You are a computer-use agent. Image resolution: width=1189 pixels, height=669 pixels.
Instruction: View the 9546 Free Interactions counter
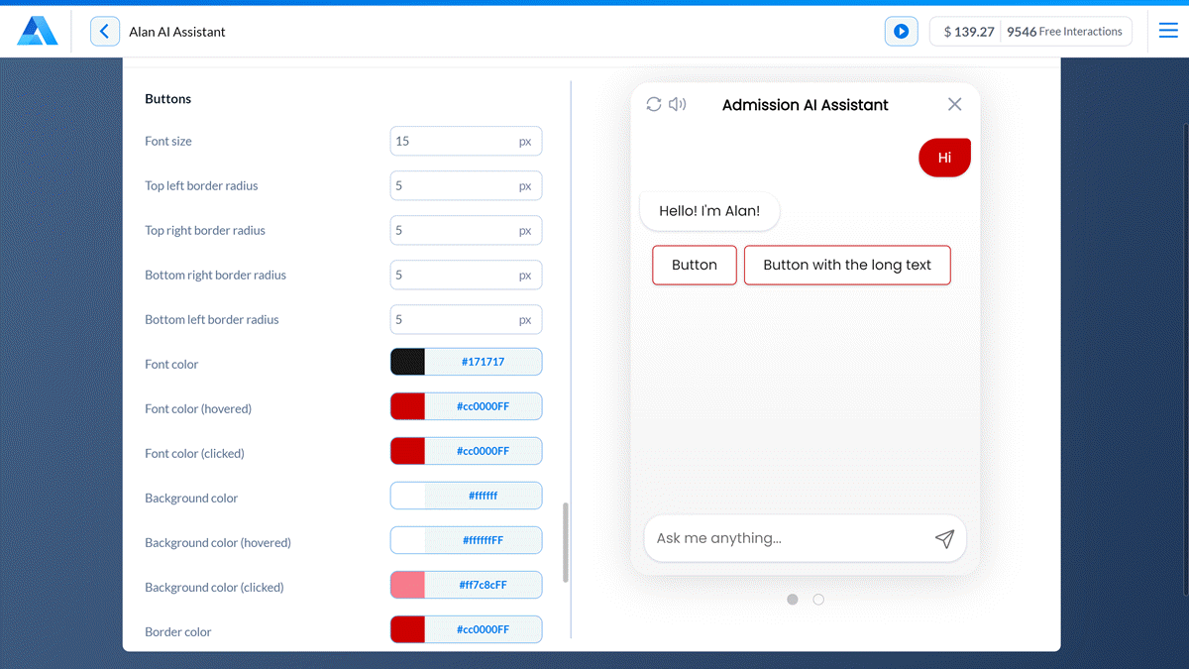click(1065, 31)
